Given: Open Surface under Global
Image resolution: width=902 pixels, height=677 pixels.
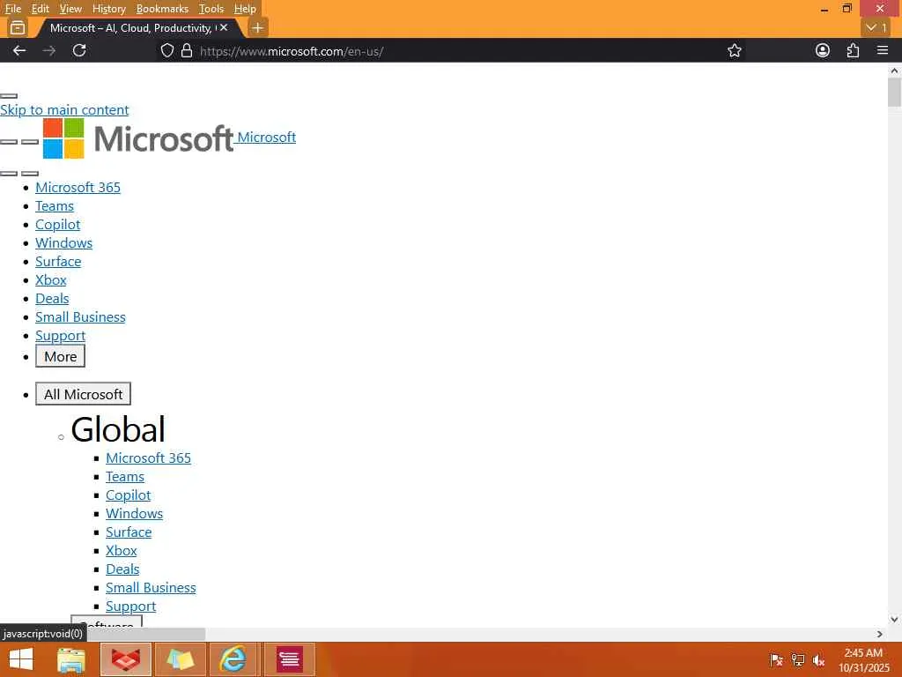Looking at the screenshot, I should point(129,532).
